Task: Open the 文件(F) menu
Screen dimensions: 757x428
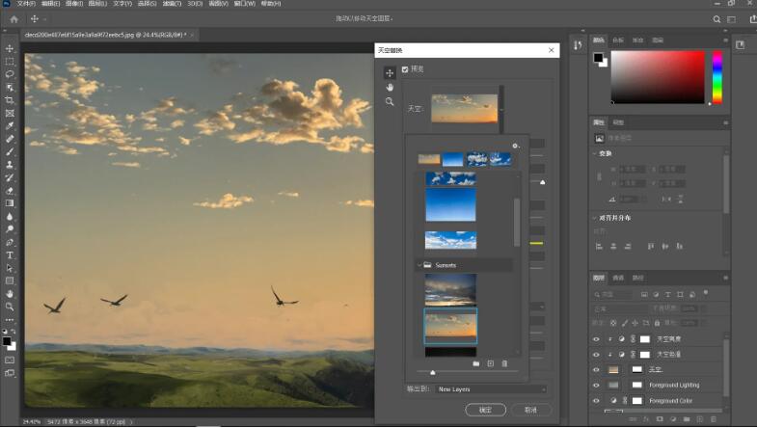Action: pos(26,4)
